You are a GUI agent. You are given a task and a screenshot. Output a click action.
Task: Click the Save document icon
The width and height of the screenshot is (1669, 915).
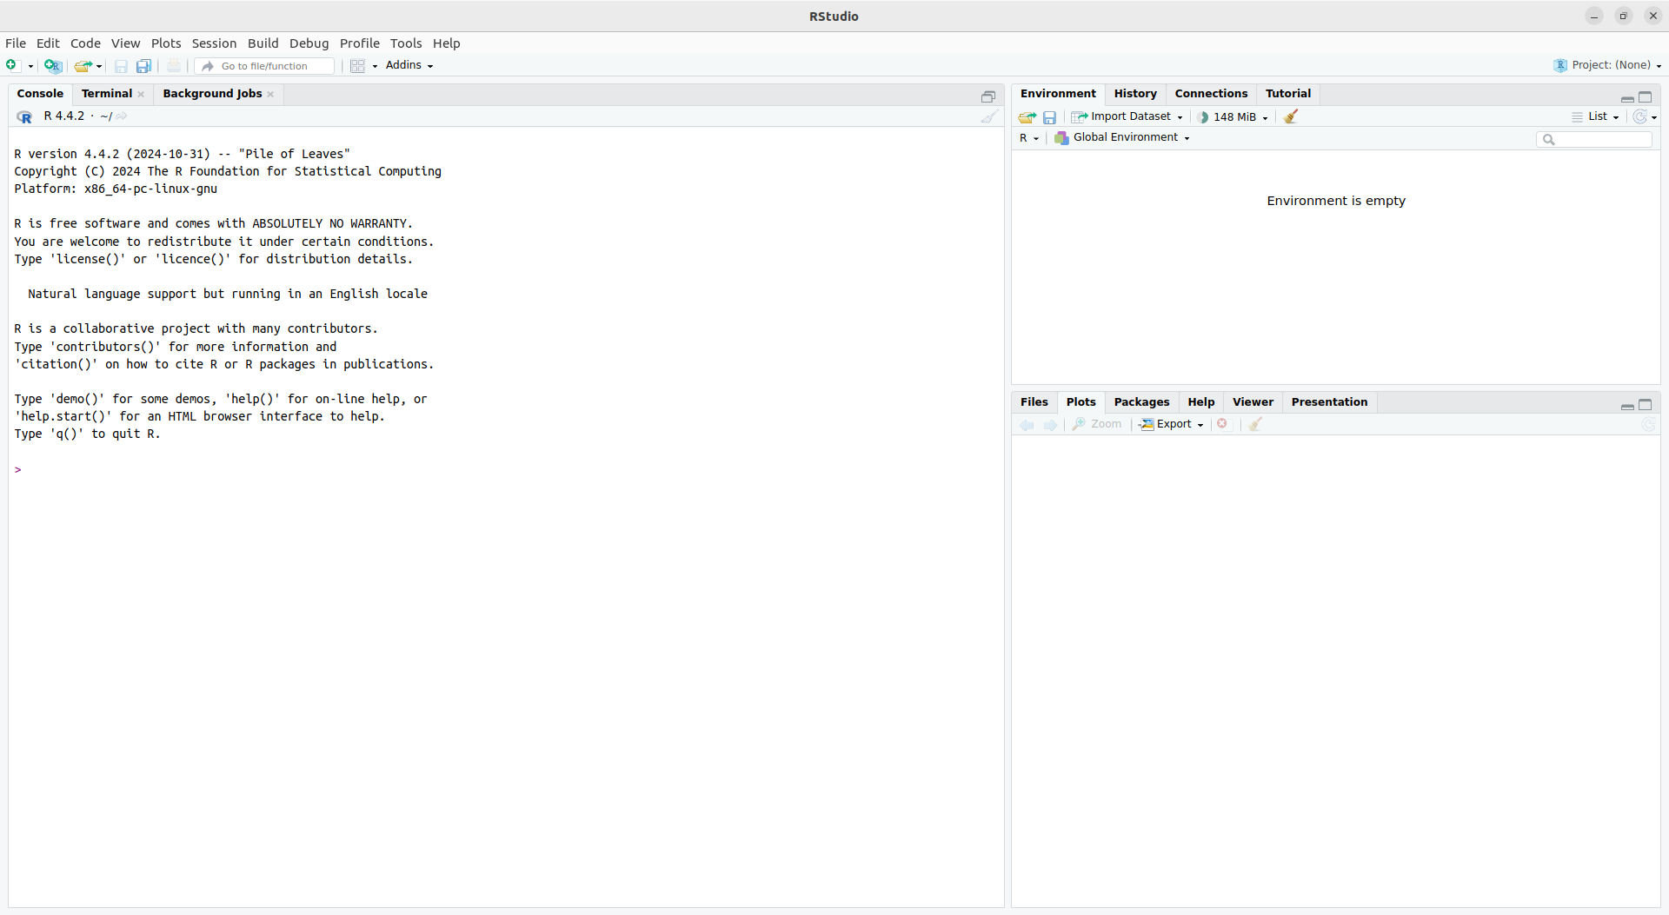pyautogui.click(x=121, y=66)
